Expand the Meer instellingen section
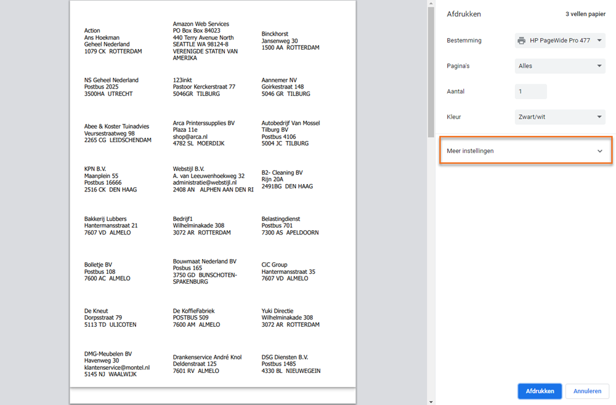 [x=525, y=151]
